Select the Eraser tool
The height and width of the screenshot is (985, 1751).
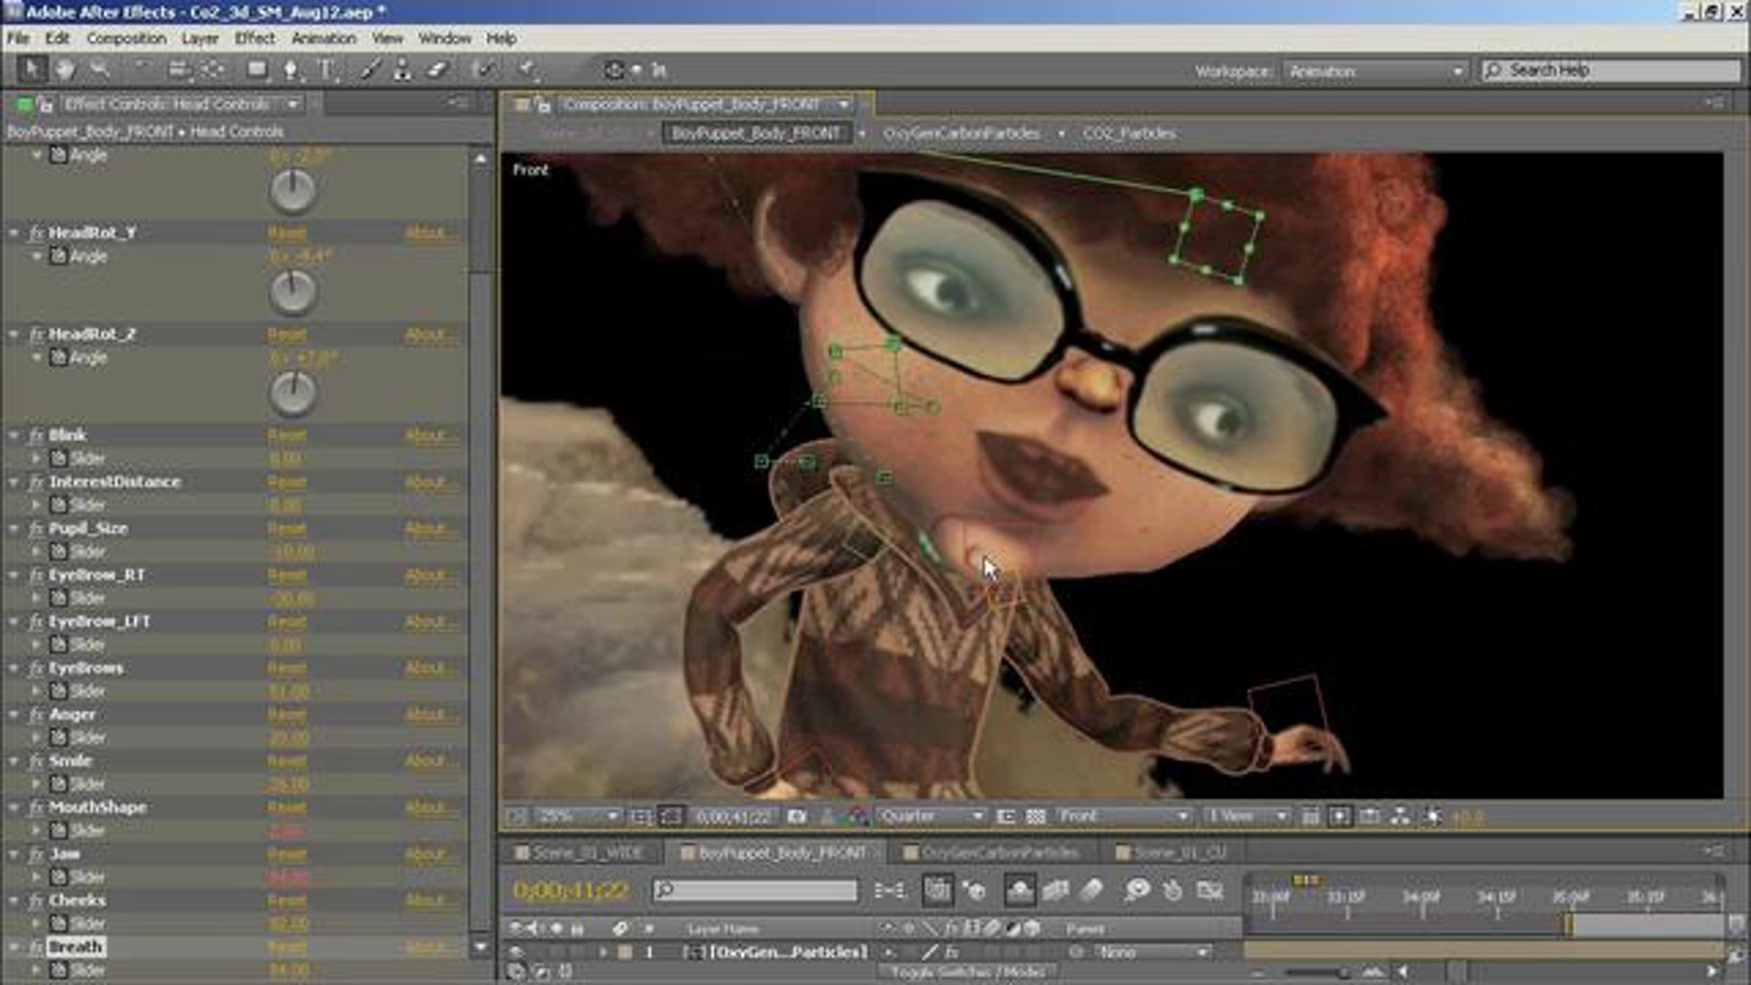436,70
